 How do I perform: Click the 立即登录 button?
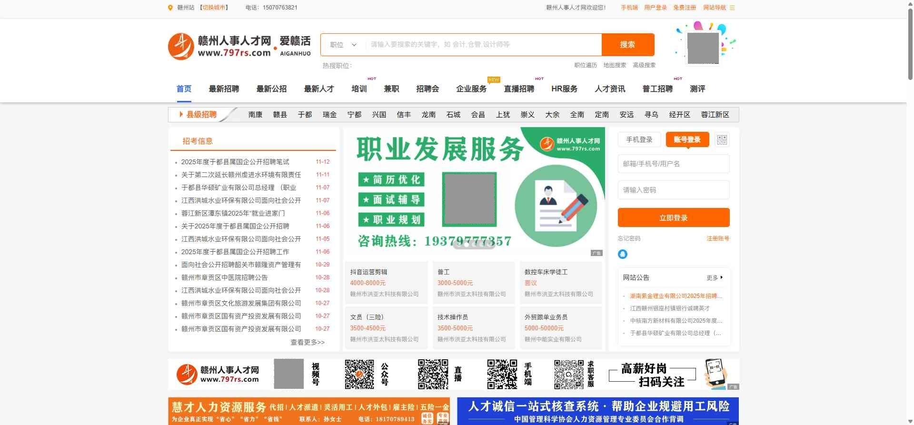pos(673,217)
